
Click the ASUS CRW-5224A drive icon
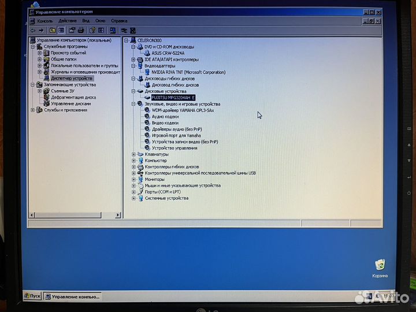[x=147, y=53]
